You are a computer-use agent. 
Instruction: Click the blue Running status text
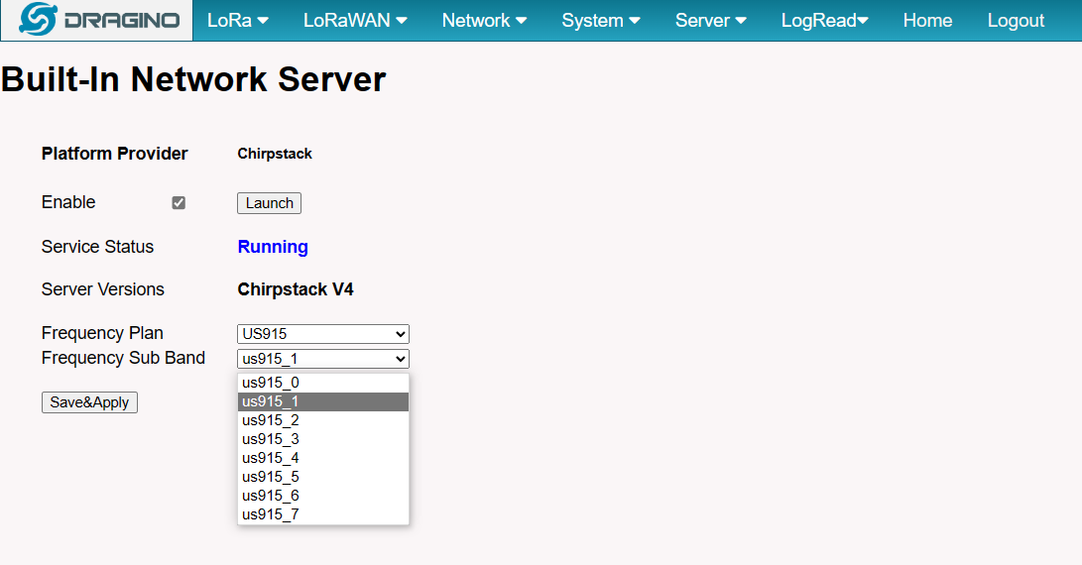tap(273, 247)
